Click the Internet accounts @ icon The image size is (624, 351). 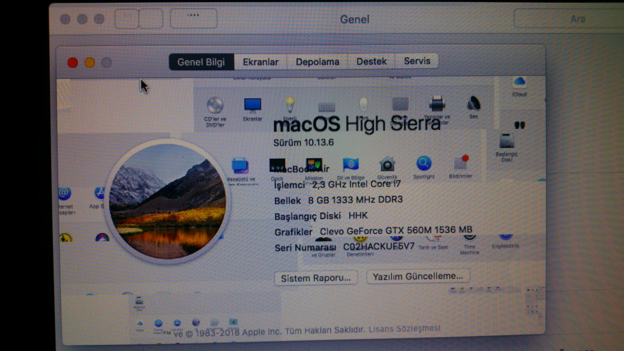click(65, 193)
